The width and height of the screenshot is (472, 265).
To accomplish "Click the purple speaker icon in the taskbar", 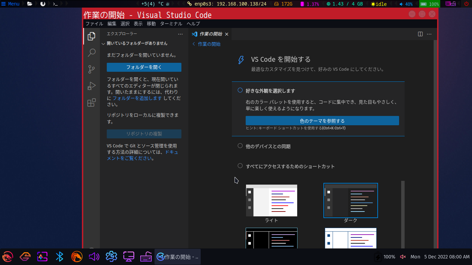I will tap(94, 257).
